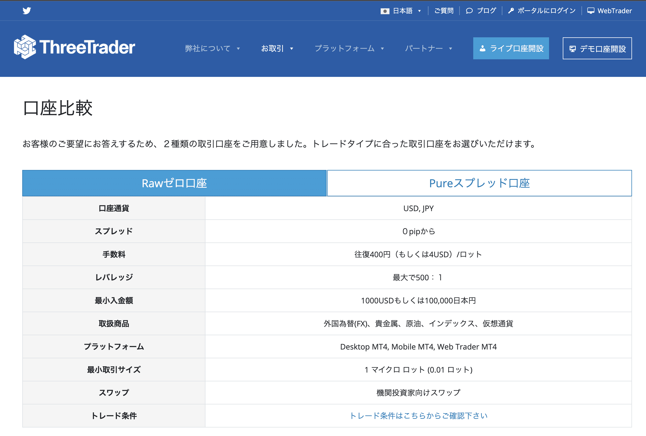The width and height of the screenshot is (646, 436).
Task: Click the 1000USDもしくは100,000日本円 value
Action: 418,300
